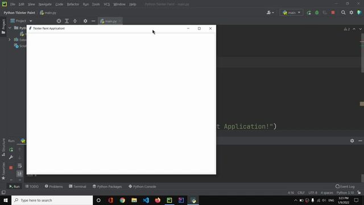Open the File menu
This screenshot has width=364, height=205.
(x=13, y=4)
